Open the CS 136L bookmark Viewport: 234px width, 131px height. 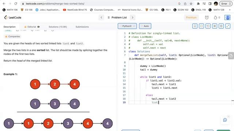coord(152,10)
